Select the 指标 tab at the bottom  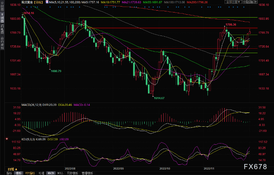[x=9, y=173]
